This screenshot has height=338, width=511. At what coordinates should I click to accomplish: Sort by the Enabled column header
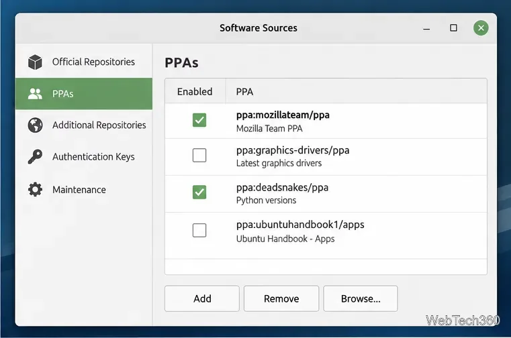click(195, 91)
